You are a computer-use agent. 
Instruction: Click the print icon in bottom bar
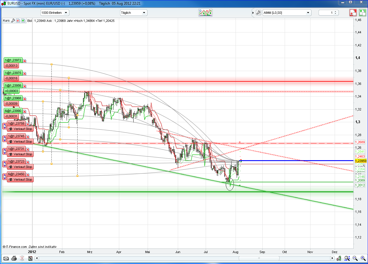coord(14,258)
